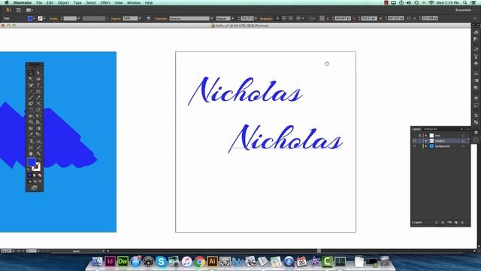Open the File menu
The height and width of the screenshot is (271, 481).
(39, 3)
